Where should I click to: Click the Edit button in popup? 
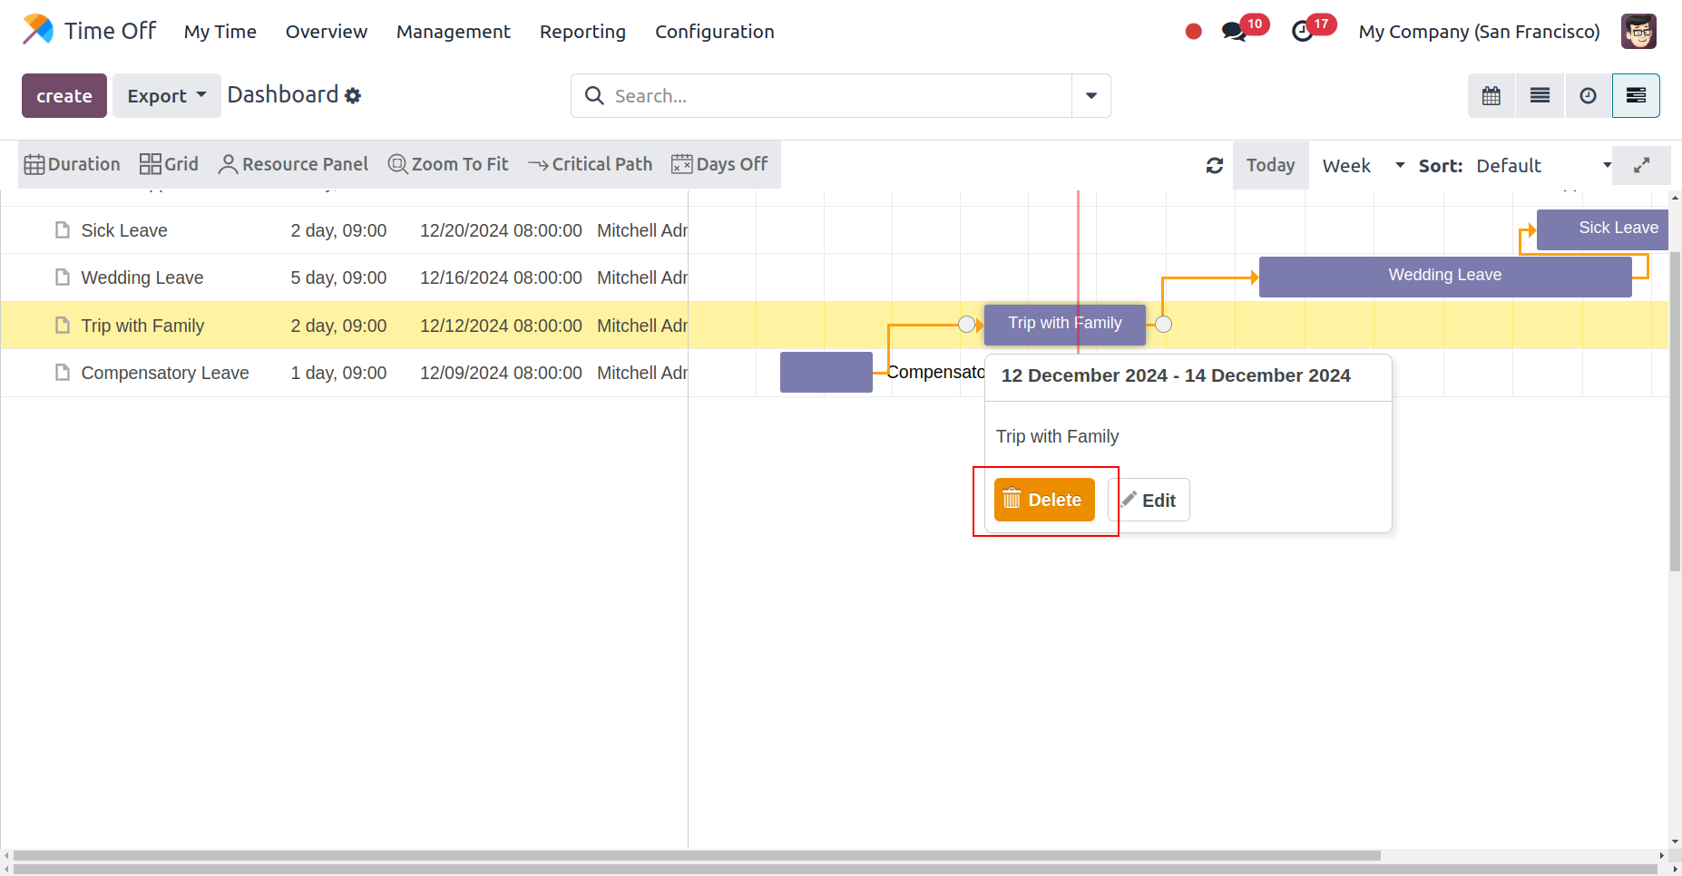(1149, 500)
